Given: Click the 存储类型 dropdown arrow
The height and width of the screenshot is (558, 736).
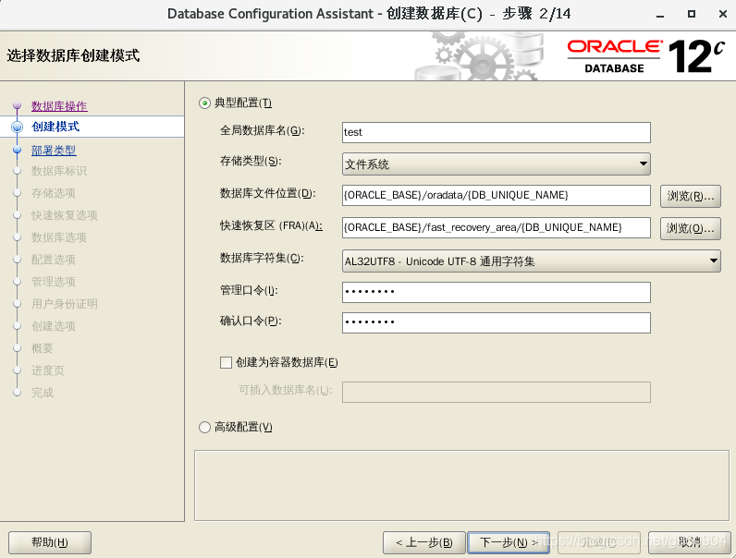Looking at the screenshot, I should pos(643,164).
